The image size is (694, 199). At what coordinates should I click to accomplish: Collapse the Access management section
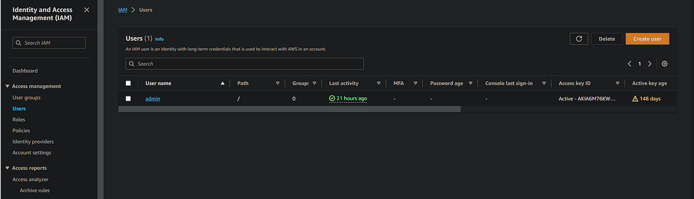7,86
